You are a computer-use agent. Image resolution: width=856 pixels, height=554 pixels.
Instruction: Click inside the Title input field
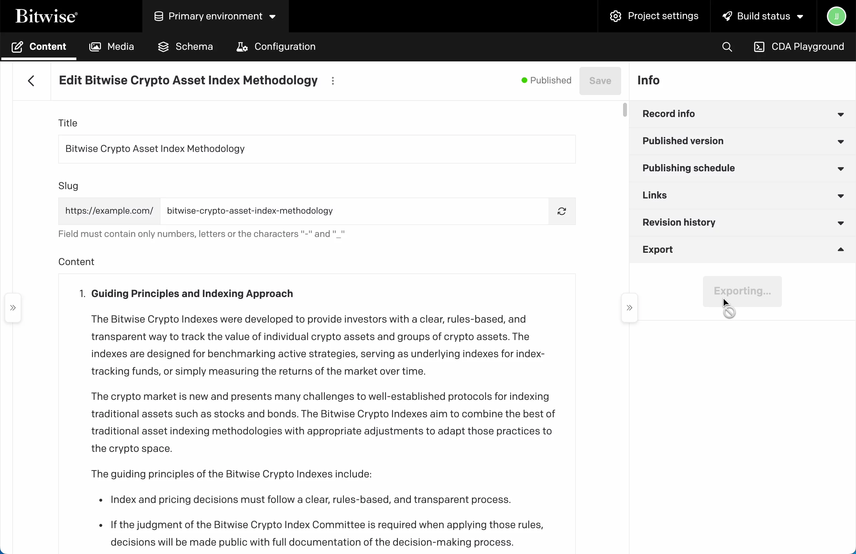click(316, 149)
